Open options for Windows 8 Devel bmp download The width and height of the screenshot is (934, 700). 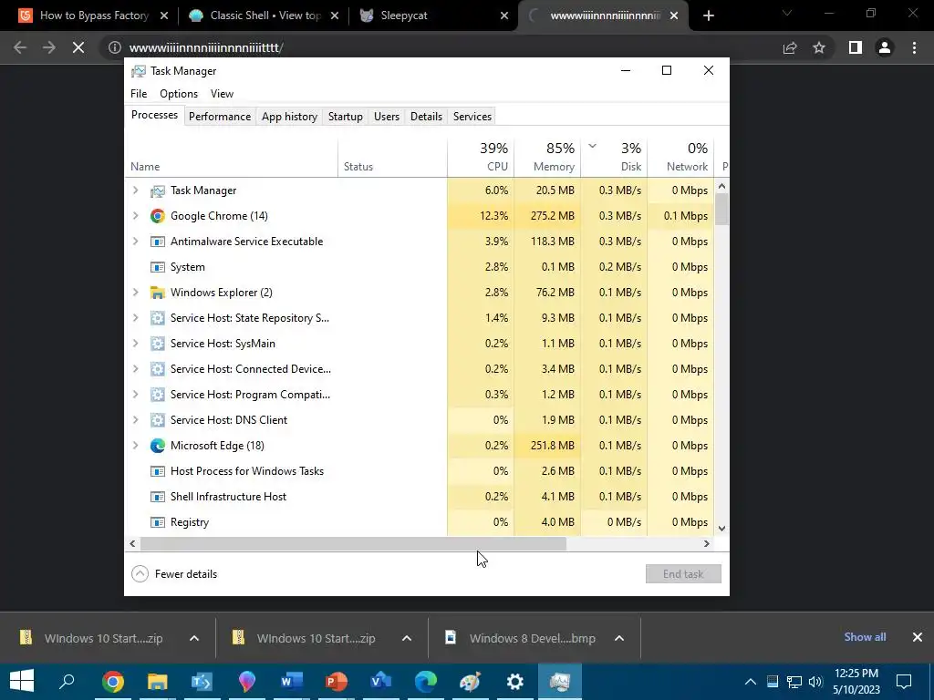pyautogui.click(x=619, y=638)
